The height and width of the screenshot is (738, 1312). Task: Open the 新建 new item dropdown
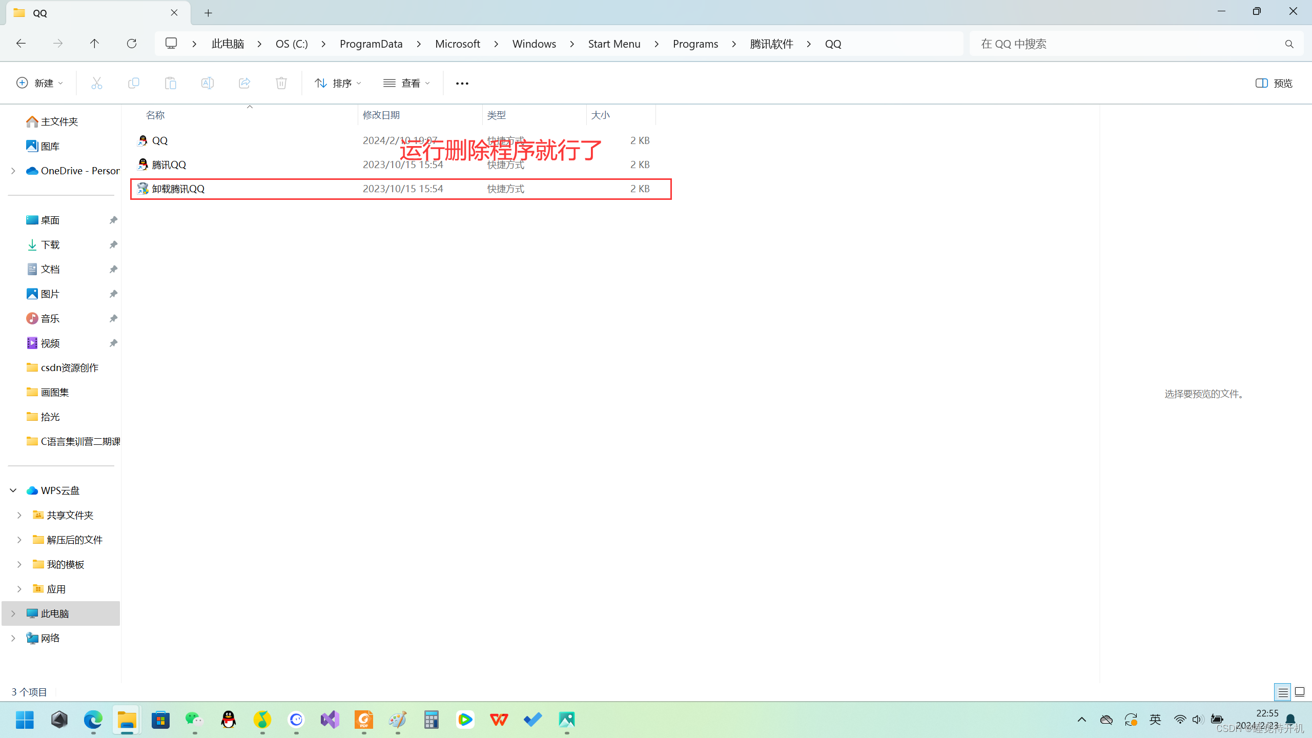pos(40,83)
